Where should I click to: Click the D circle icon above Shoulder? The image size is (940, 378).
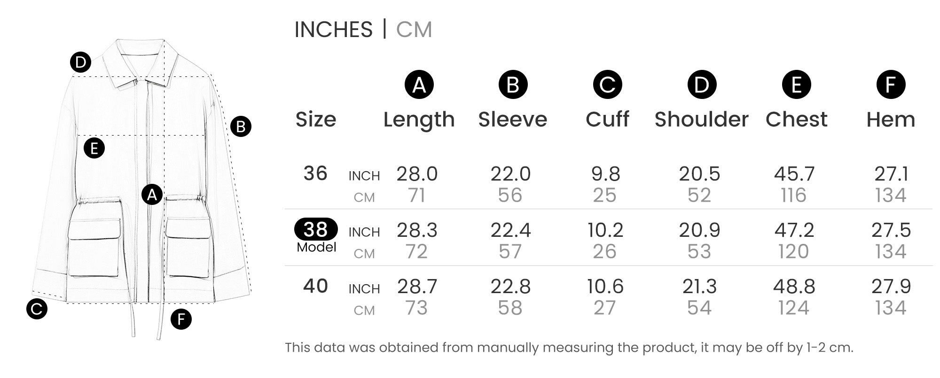(702, 85)
